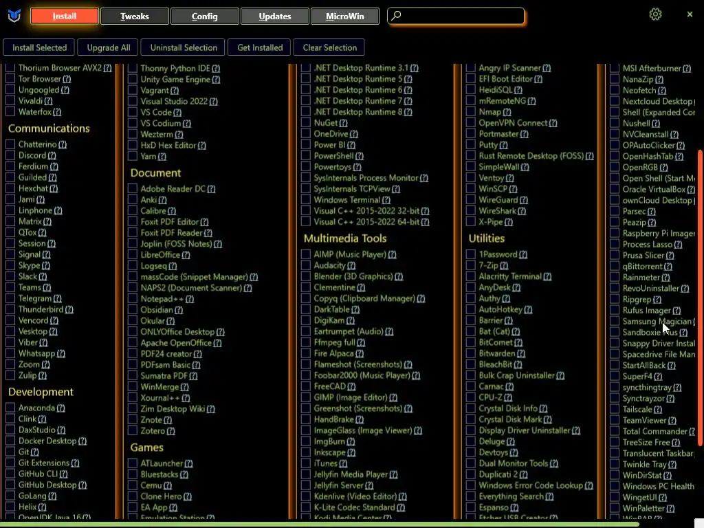Click Get Installed button
Image resolution: width=704 pixels, height=528 pixels.
(260, 47)
